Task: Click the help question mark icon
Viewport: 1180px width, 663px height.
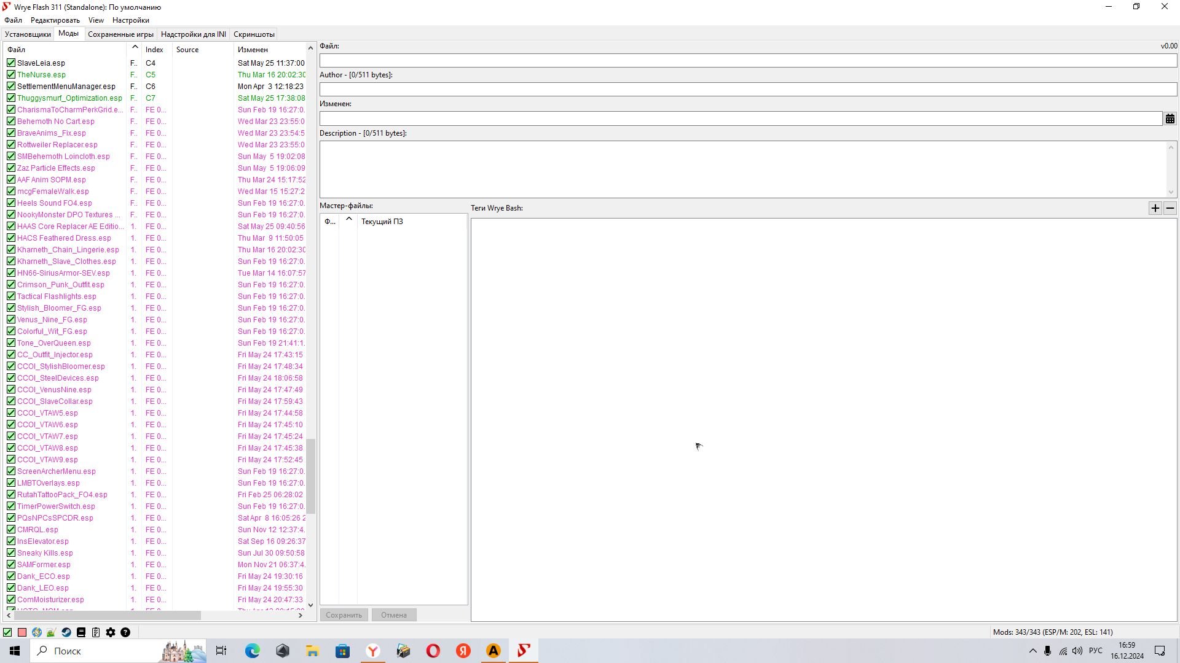Action: [125, 632]
